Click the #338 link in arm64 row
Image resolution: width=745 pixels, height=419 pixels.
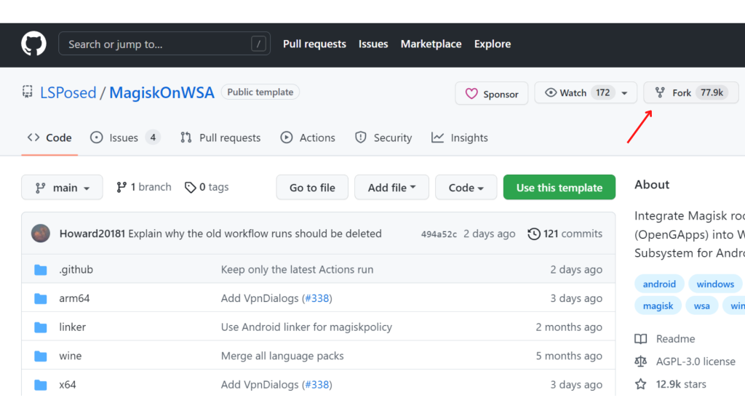(317, 298)
